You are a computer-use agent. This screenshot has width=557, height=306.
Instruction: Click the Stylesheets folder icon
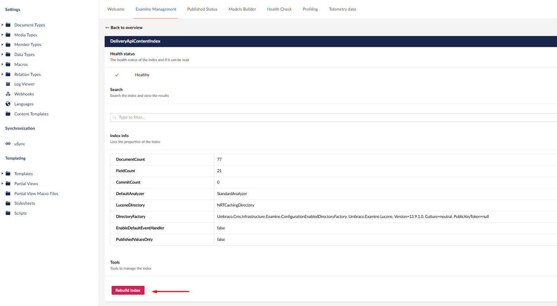point(8,203)
